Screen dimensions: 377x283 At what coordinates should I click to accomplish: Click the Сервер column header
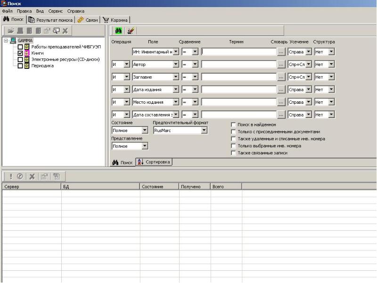pyautogui.click(x=32, y=186)
